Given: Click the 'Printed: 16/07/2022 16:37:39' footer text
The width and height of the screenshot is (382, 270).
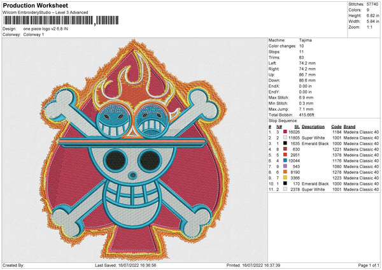Looking at the screenshot, I should (x=253, y=265).
